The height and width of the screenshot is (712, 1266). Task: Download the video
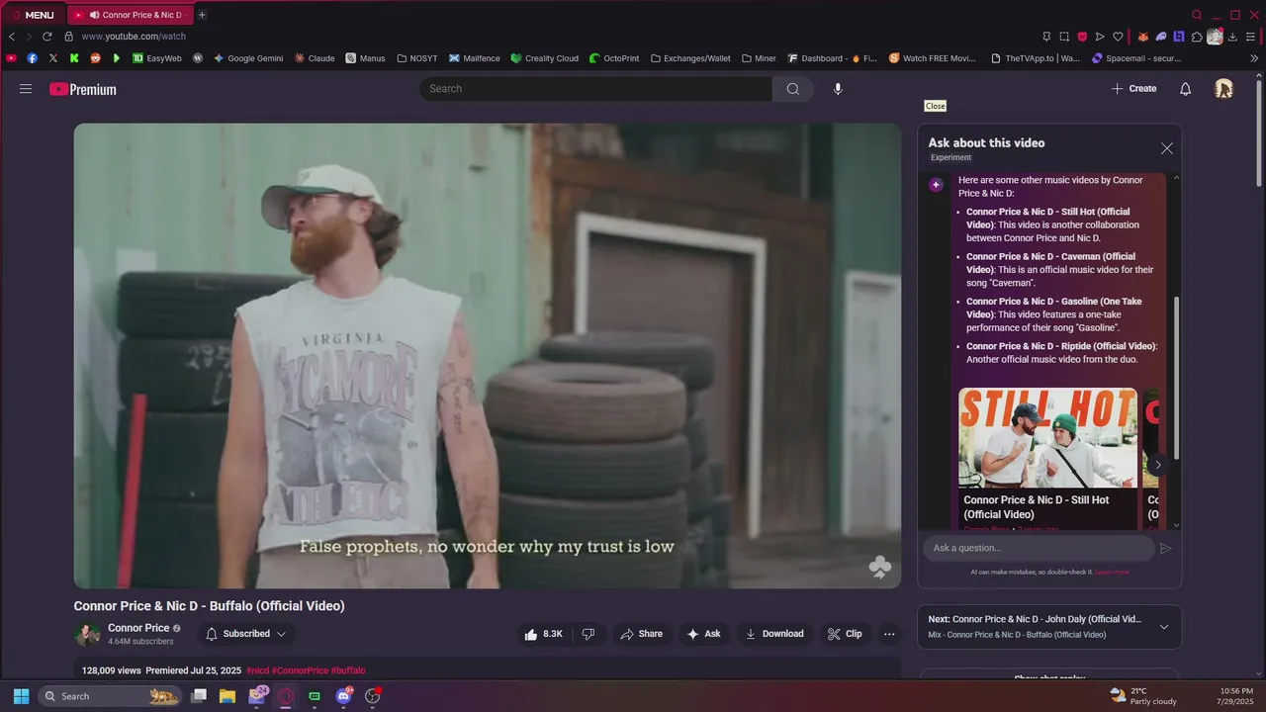774,634
